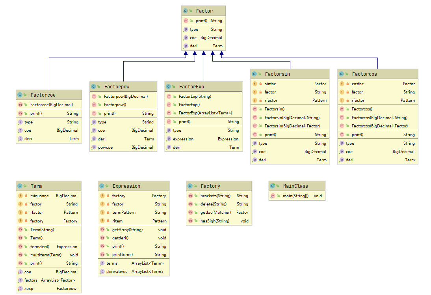Click the class icon next to Factorsin title

pos(254,74)
